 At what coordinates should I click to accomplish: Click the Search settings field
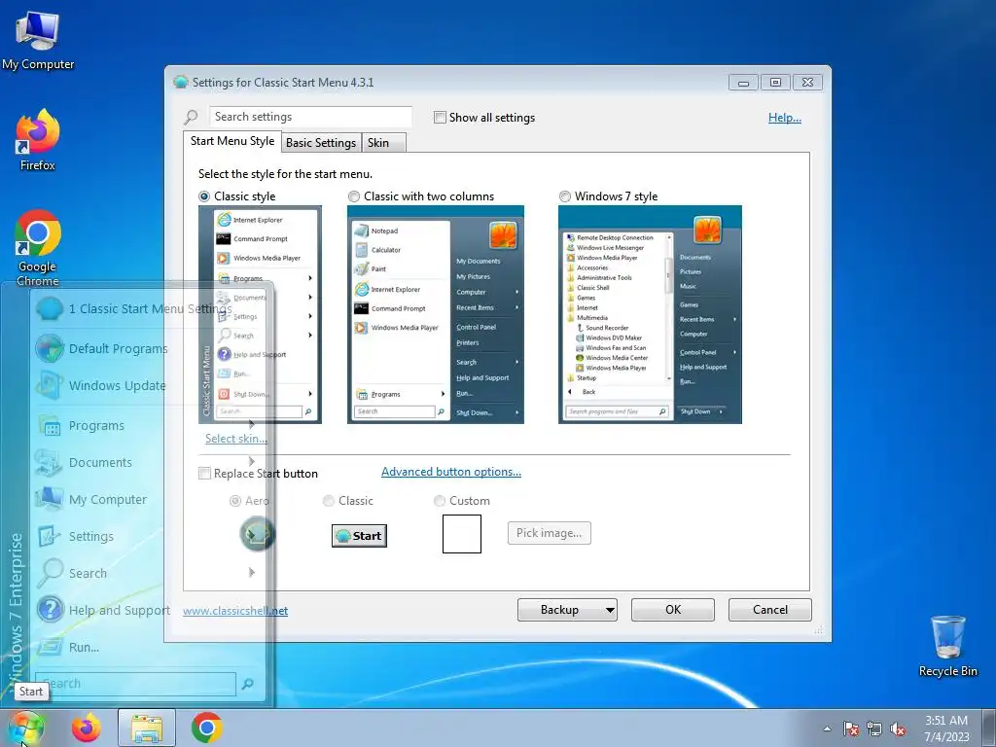point(310,117)
